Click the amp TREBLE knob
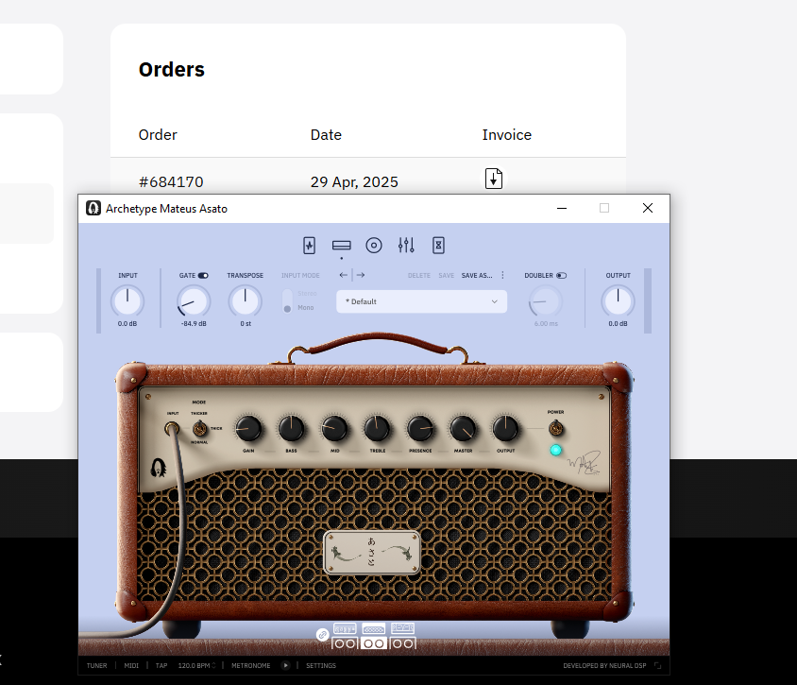 point(377,429)
